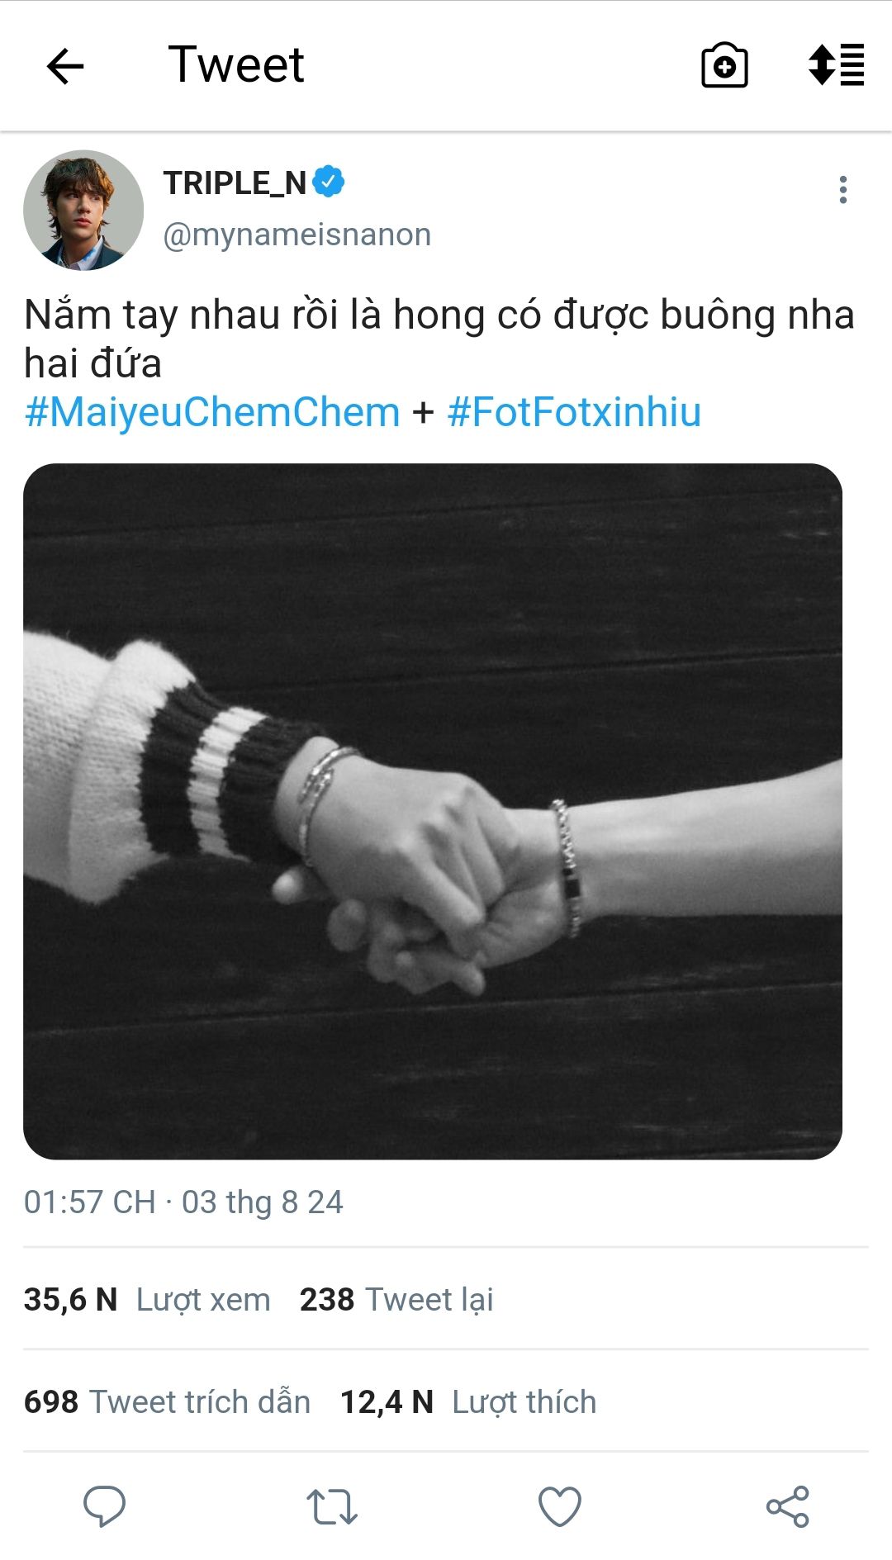The image size is (892, 1560).
Task: Tap the retweet arrows icon
Action: 332,1506
